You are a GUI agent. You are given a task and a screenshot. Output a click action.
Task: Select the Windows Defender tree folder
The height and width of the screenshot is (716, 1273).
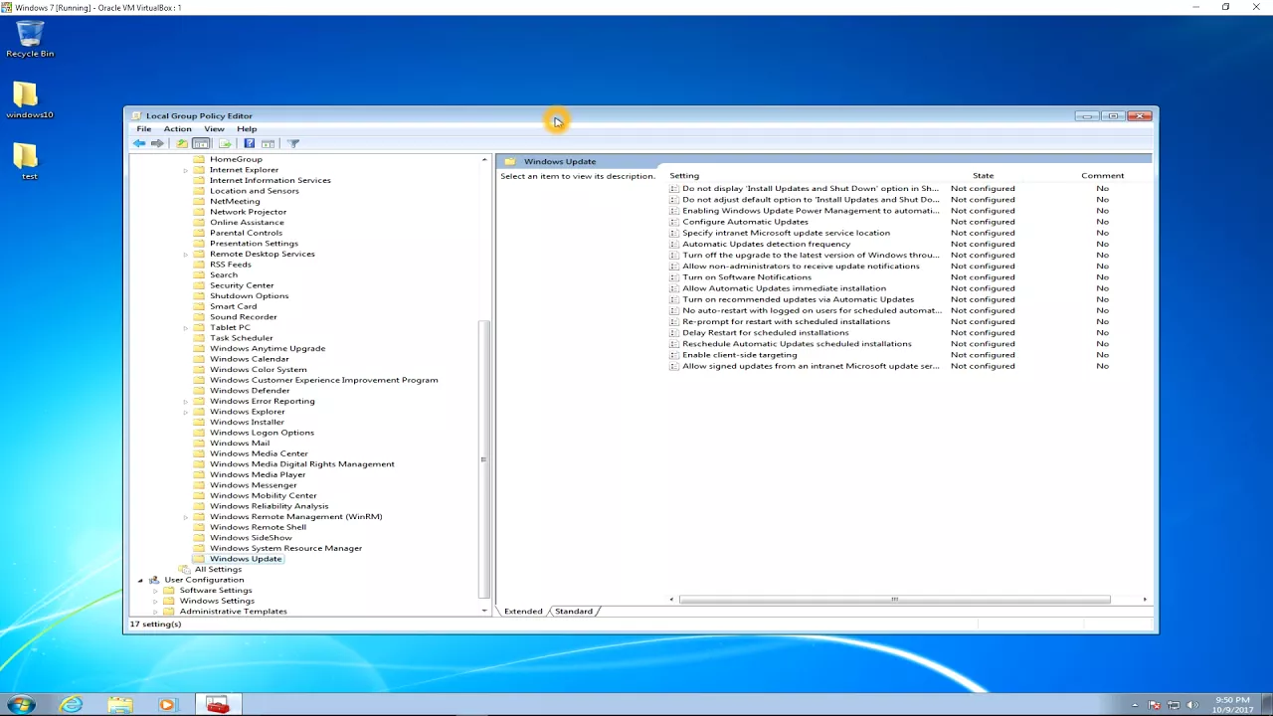250,391
